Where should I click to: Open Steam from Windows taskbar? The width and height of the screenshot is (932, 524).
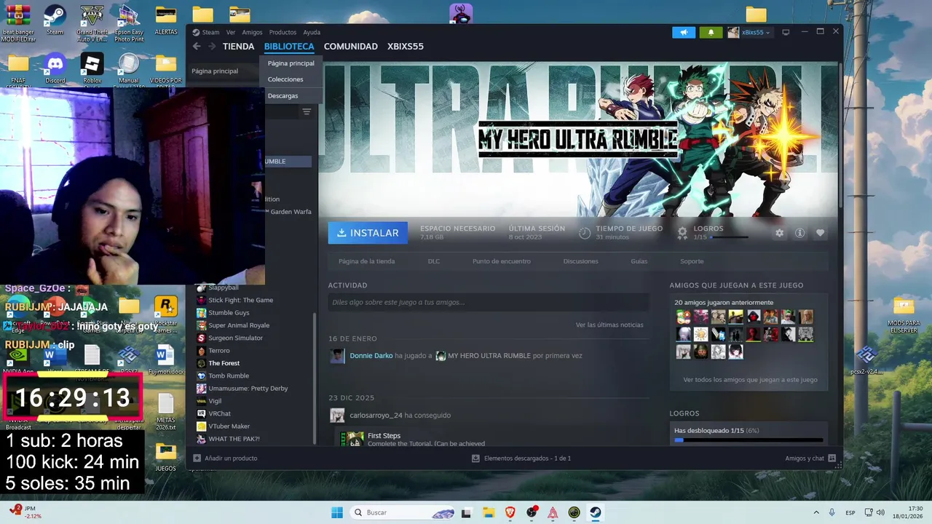[x=595, y=512]
